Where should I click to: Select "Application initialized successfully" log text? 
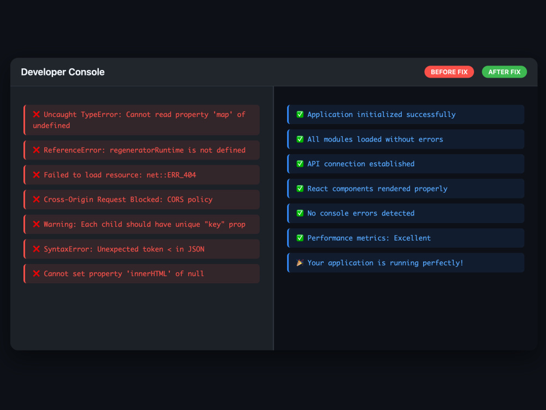tap(381, 115)
